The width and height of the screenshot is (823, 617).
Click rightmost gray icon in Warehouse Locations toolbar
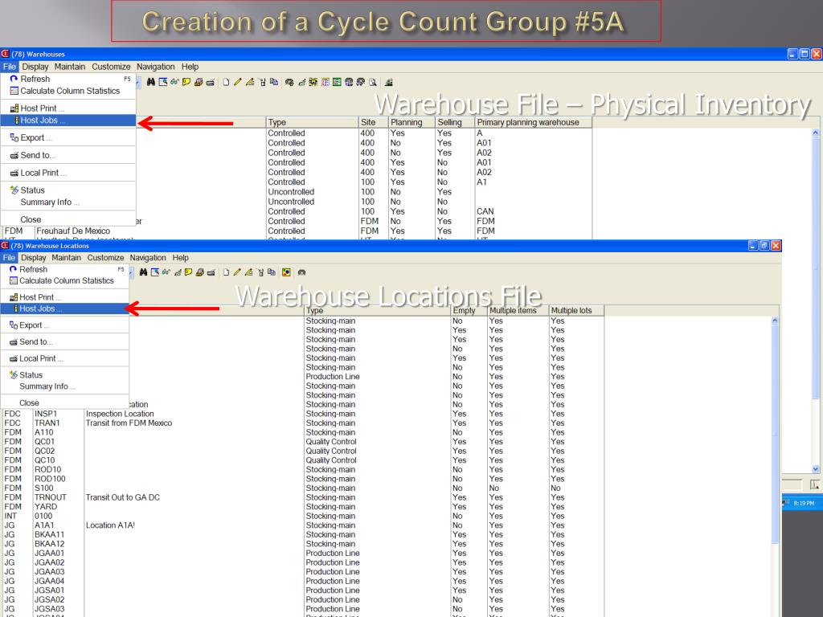[302, 272]
